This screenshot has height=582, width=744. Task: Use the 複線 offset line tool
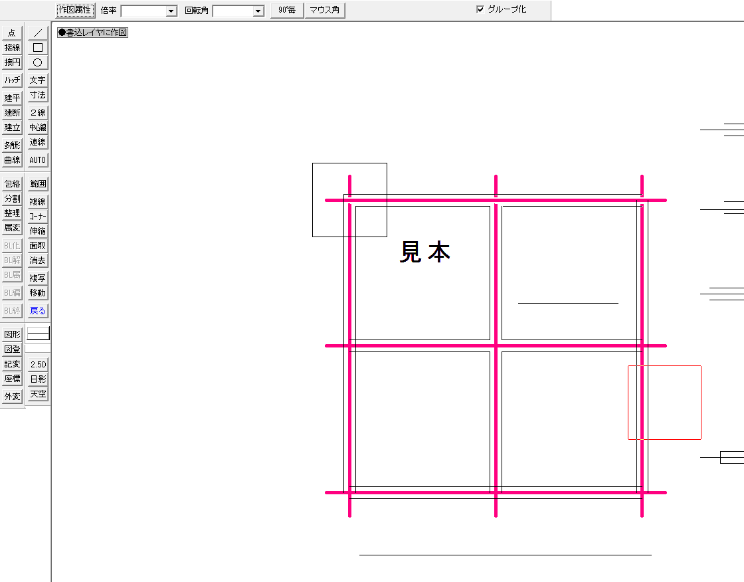pyautogui.click(x=38, y=201)
